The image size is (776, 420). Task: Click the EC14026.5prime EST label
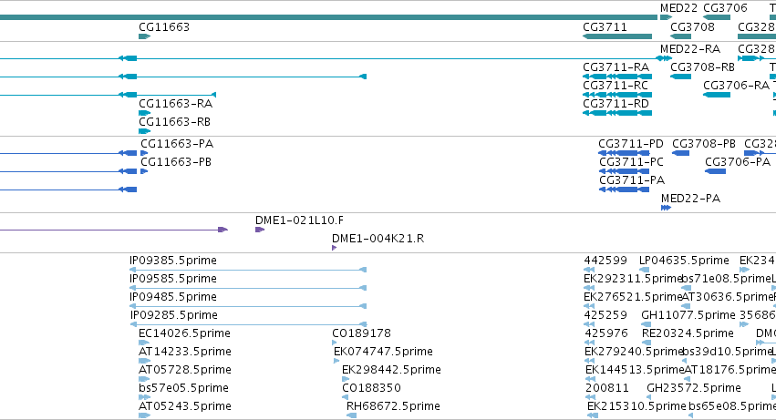coord(184,334)
